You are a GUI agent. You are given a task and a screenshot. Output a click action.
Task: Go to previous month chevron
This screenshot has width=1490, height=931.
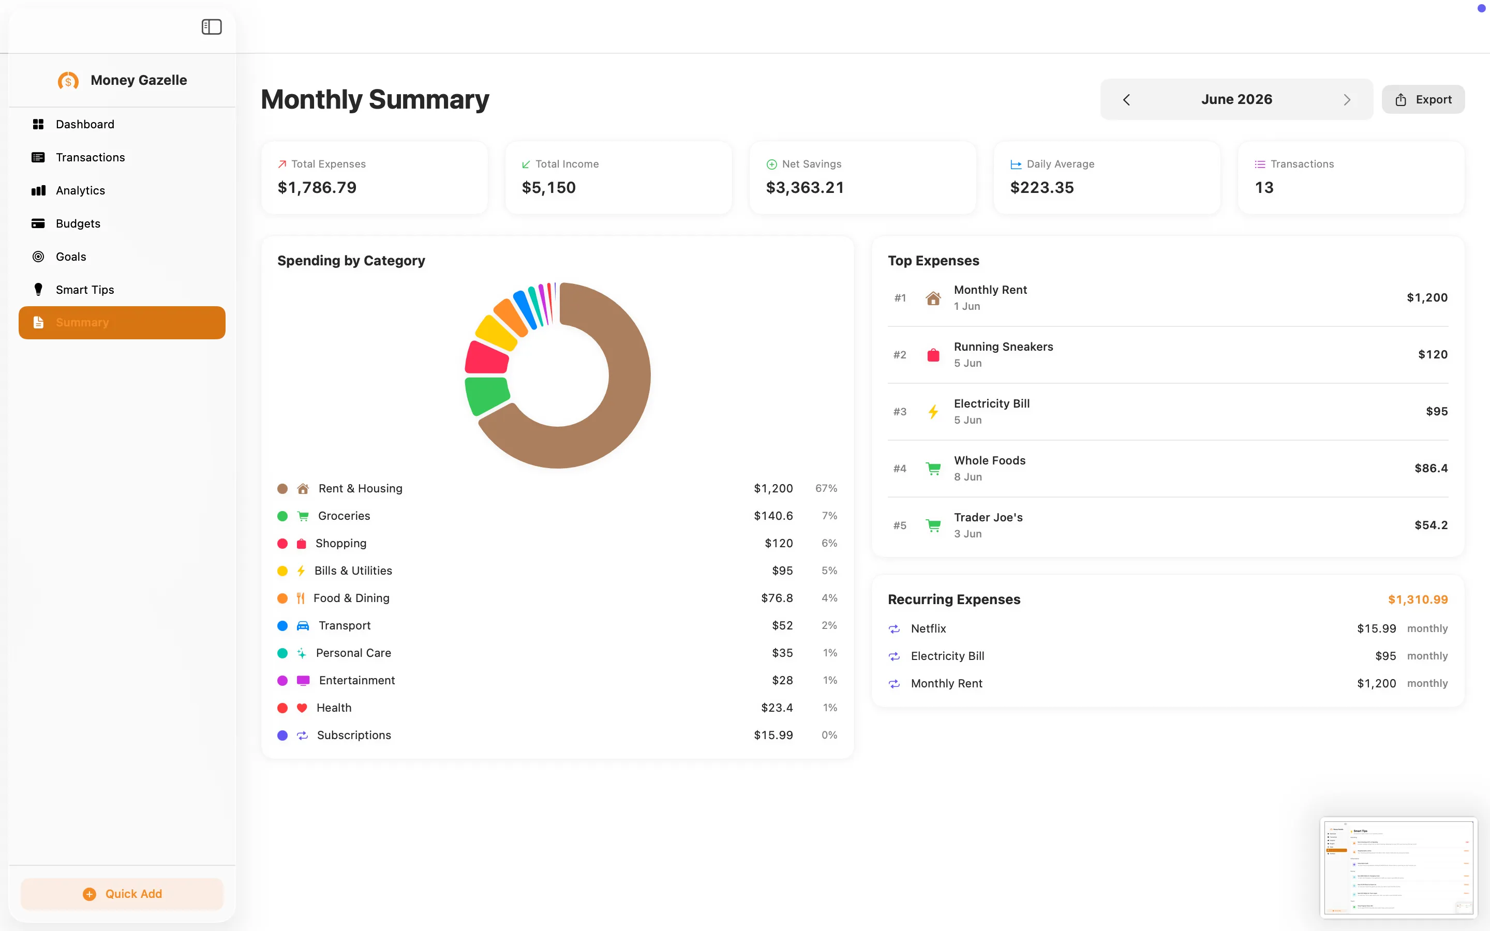[1126, 100]
